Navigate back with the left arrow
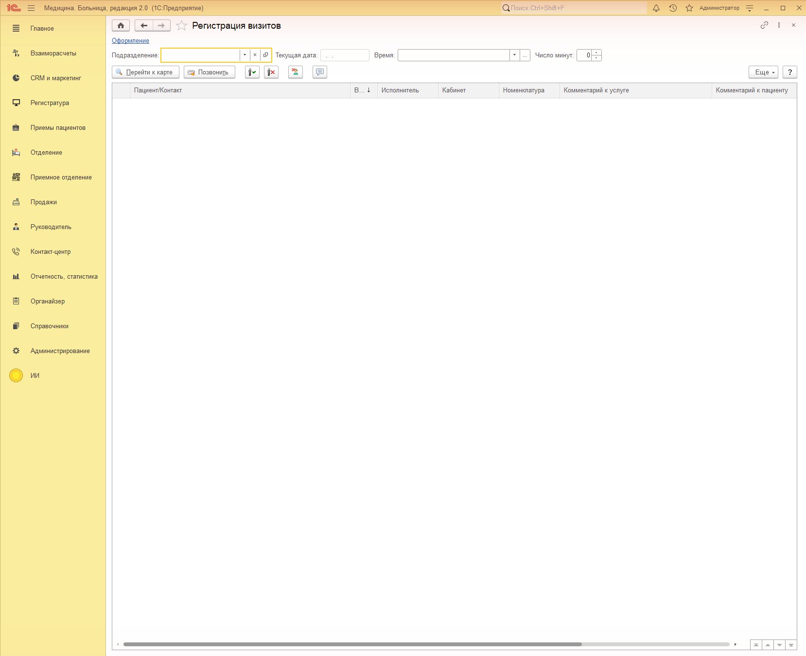 point(143,25)
